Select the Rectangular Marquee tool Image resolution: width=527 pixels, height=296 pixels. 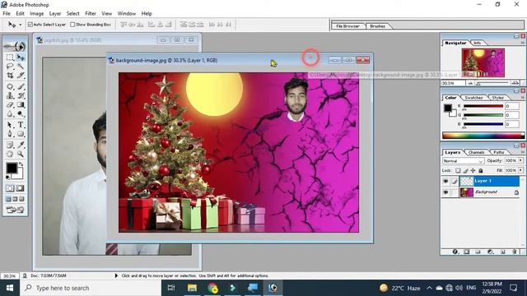[x=10, y=58]
